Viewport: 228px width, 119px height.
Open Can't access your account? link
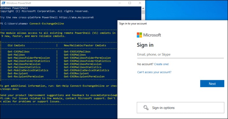154,72
